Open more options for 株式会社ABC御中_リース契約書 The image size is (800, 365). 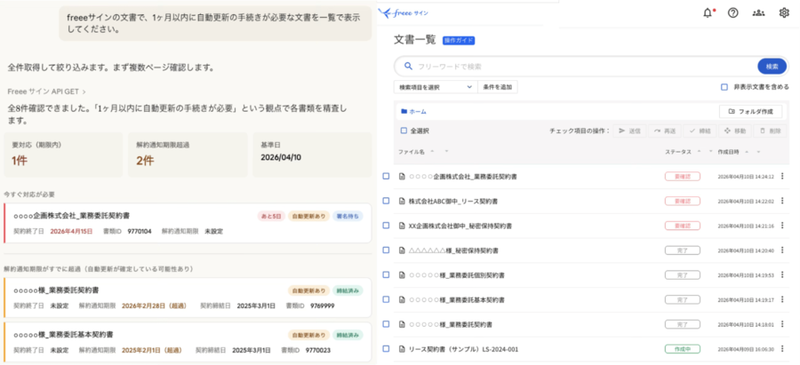click(x=782, y=201)
